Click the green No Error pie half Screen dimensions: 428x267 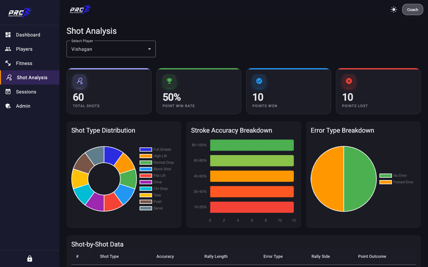pyautogui.click(x=360, y=179)
